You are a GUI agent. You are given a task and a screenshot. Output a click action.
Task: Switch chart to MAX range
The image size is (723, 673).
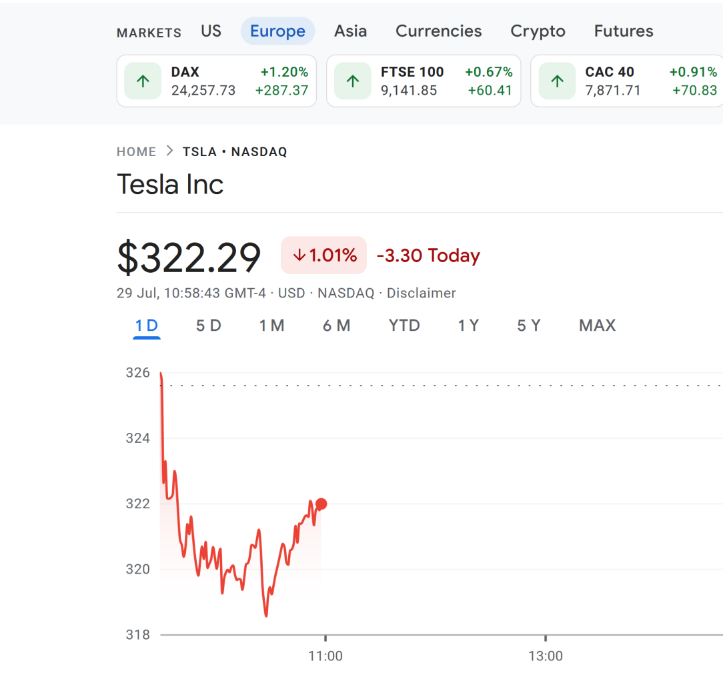point(597,325)
